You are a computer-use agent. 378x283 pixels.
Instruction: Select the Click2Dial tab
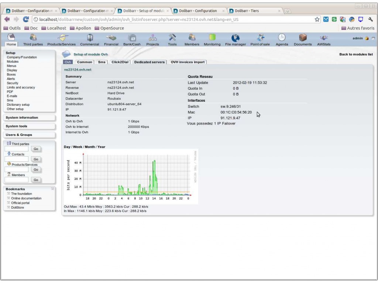click(x=120, y=62)
